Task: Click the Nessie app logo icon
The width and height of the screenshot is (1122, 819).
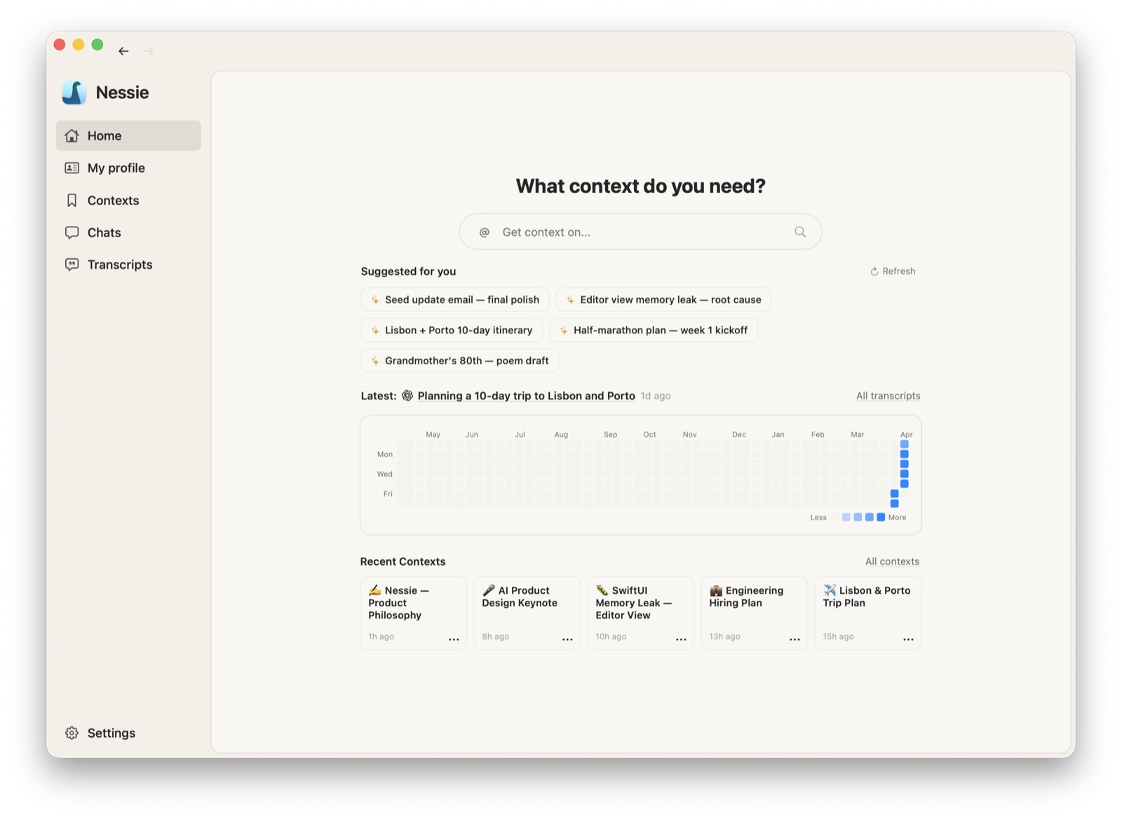Action: point(74,93)
